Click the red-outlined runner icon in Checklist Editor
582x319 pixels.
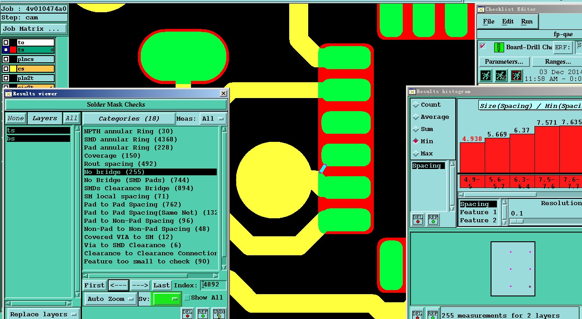tap(516, 75)
